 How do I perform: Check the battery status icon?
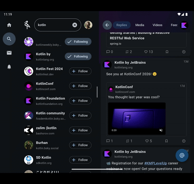(x=187, y=14)
